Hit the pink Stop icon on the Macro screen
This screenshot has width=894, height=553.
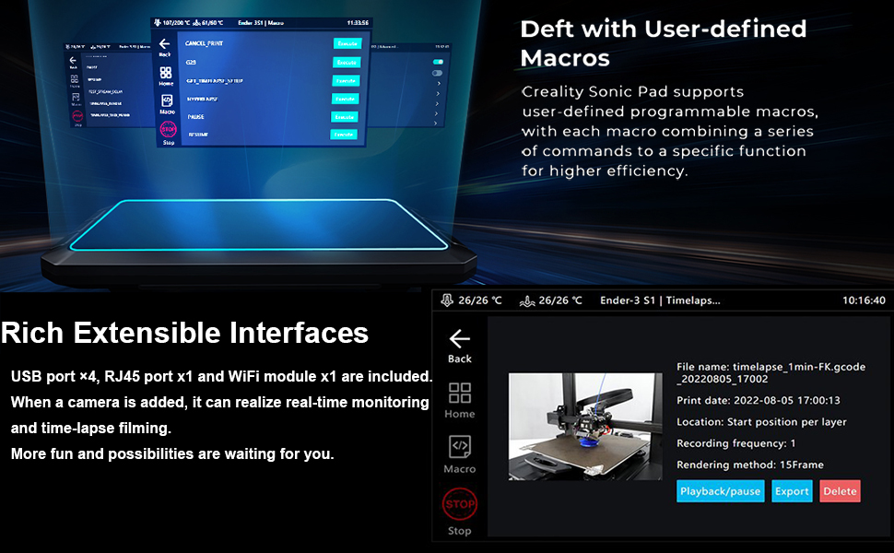[168, 129]
